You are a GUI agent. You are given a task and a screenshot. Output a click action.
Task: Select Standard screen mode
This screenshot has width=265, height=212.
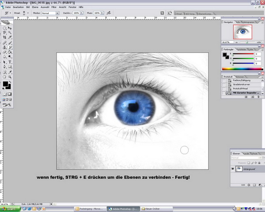[x=4, y=99]
